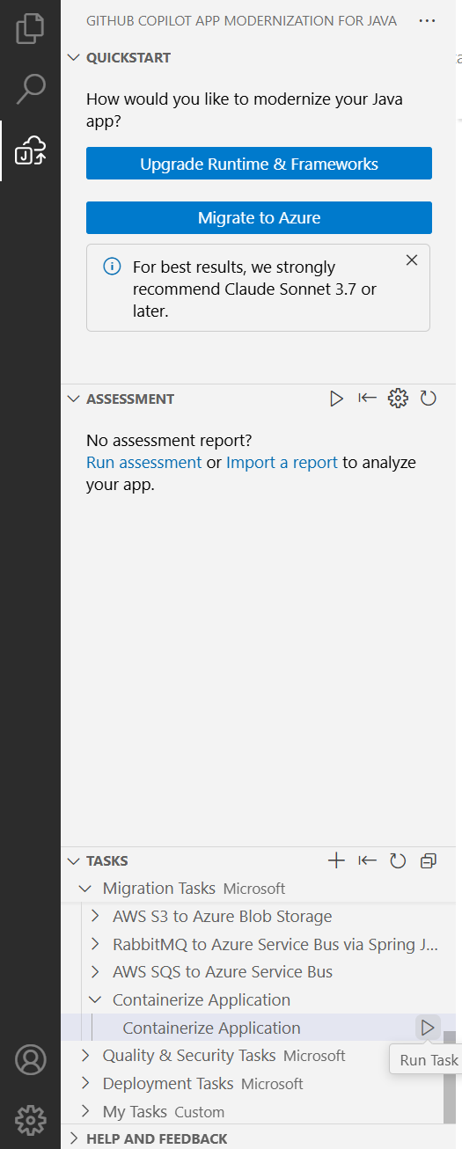Collapse the Tasks section
This screenshot has height=1149, width=462.
[x=74, y=860]
